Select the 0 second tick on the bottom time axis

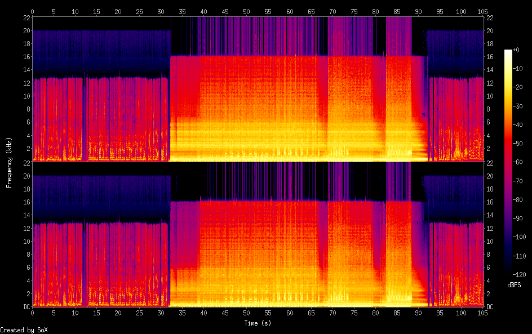32,311
